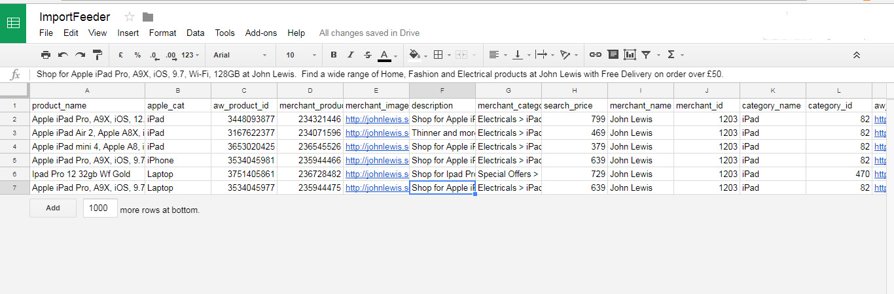
Task: Click 'All changes saved in Drive' status
Action: [369, 33]
